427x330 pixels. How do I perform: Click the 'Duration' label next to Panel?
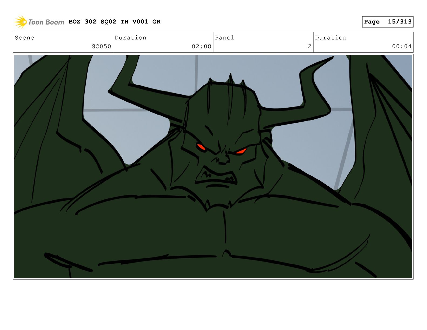(x=331, y=38)
